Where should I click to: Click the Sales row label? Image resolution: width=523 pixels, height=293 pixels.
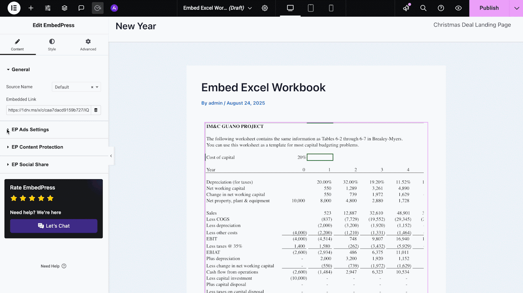[x=211, y=213]
